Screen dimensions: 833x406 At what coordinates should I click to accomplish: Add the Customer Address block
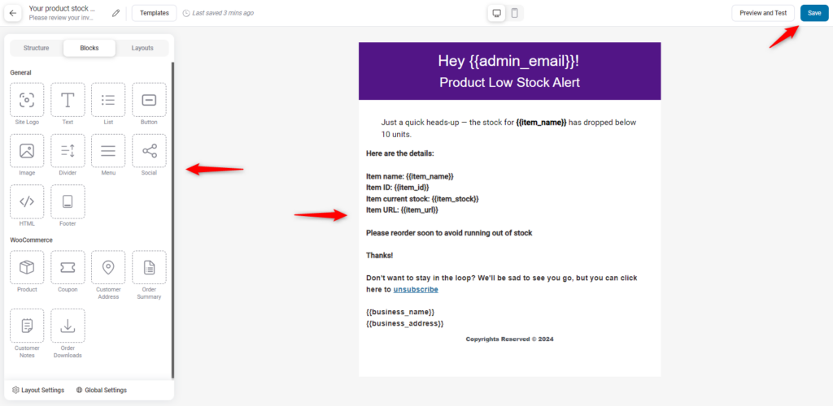108,268
